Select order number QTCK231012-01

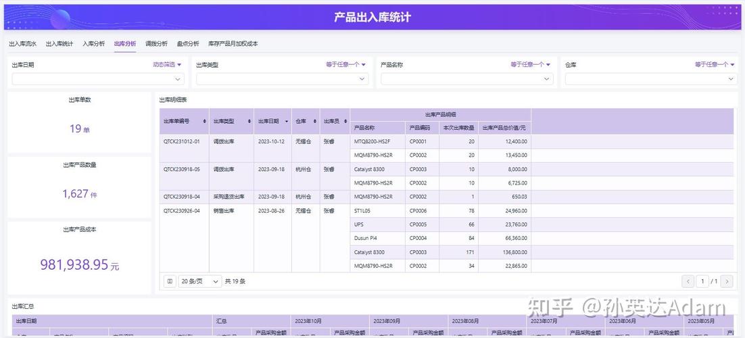pyautogui.click(x=182, y=142)
